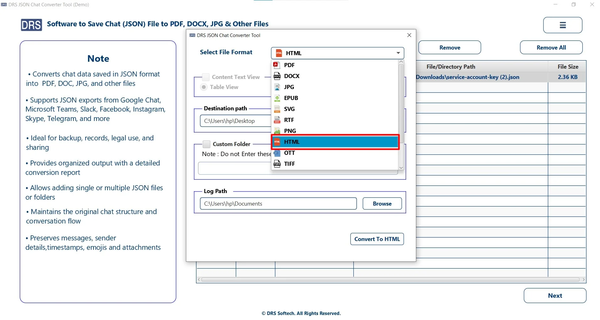Click the DOCX file icon in dropdown

[x=277, y=76]
